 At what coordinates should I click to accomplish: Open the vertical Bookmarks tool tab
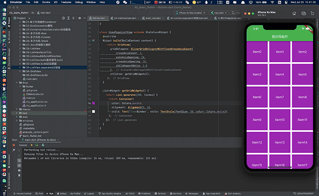9,160
